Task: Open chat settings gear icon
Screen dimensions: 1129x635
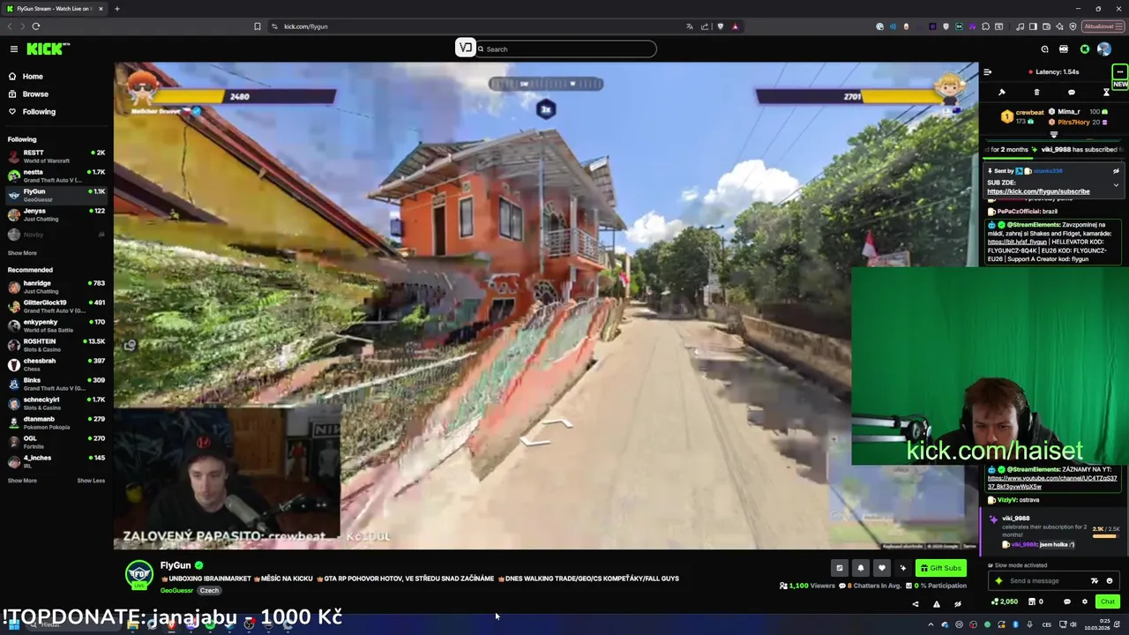Action: [x=1085, y=601]
